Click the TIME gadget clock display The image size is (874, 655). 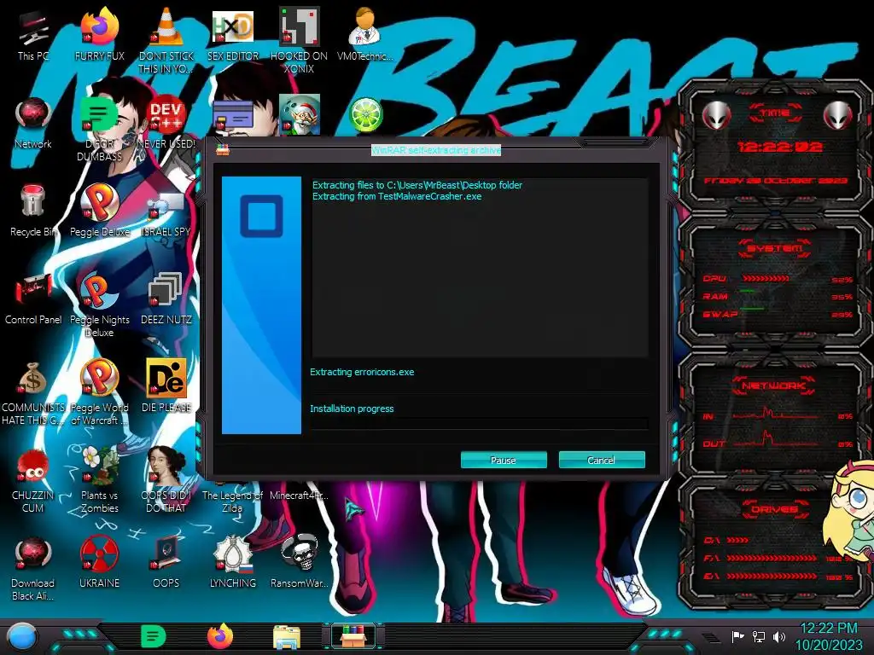tap(780, 147)
